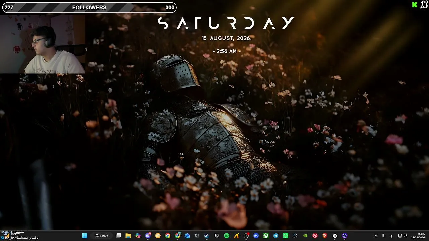Viewport: 429px width, 241px height.
Task: Launch File Explorer from the taskbar
Action: click(128, 236)
